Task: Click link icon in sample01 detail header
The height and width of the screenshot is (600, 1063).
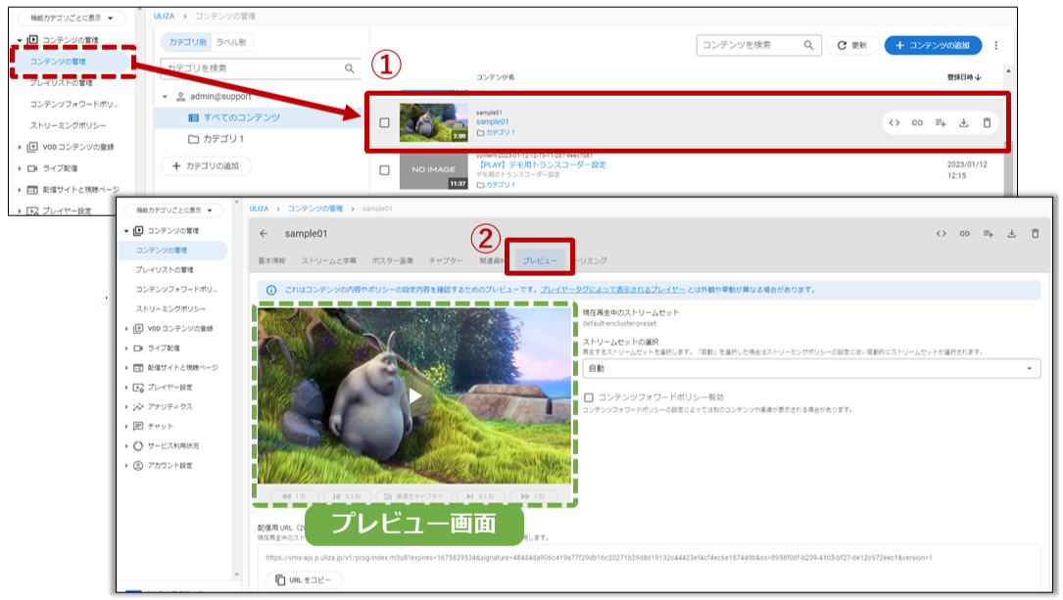Action: click(964, 234)
